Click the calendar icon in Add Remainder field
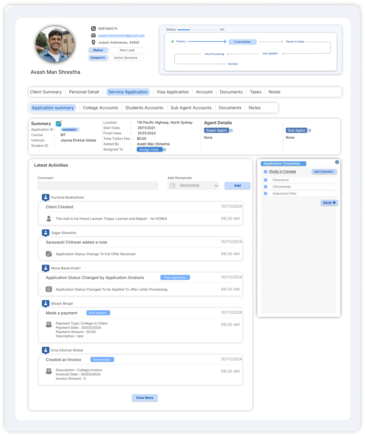 click(173, 186)
